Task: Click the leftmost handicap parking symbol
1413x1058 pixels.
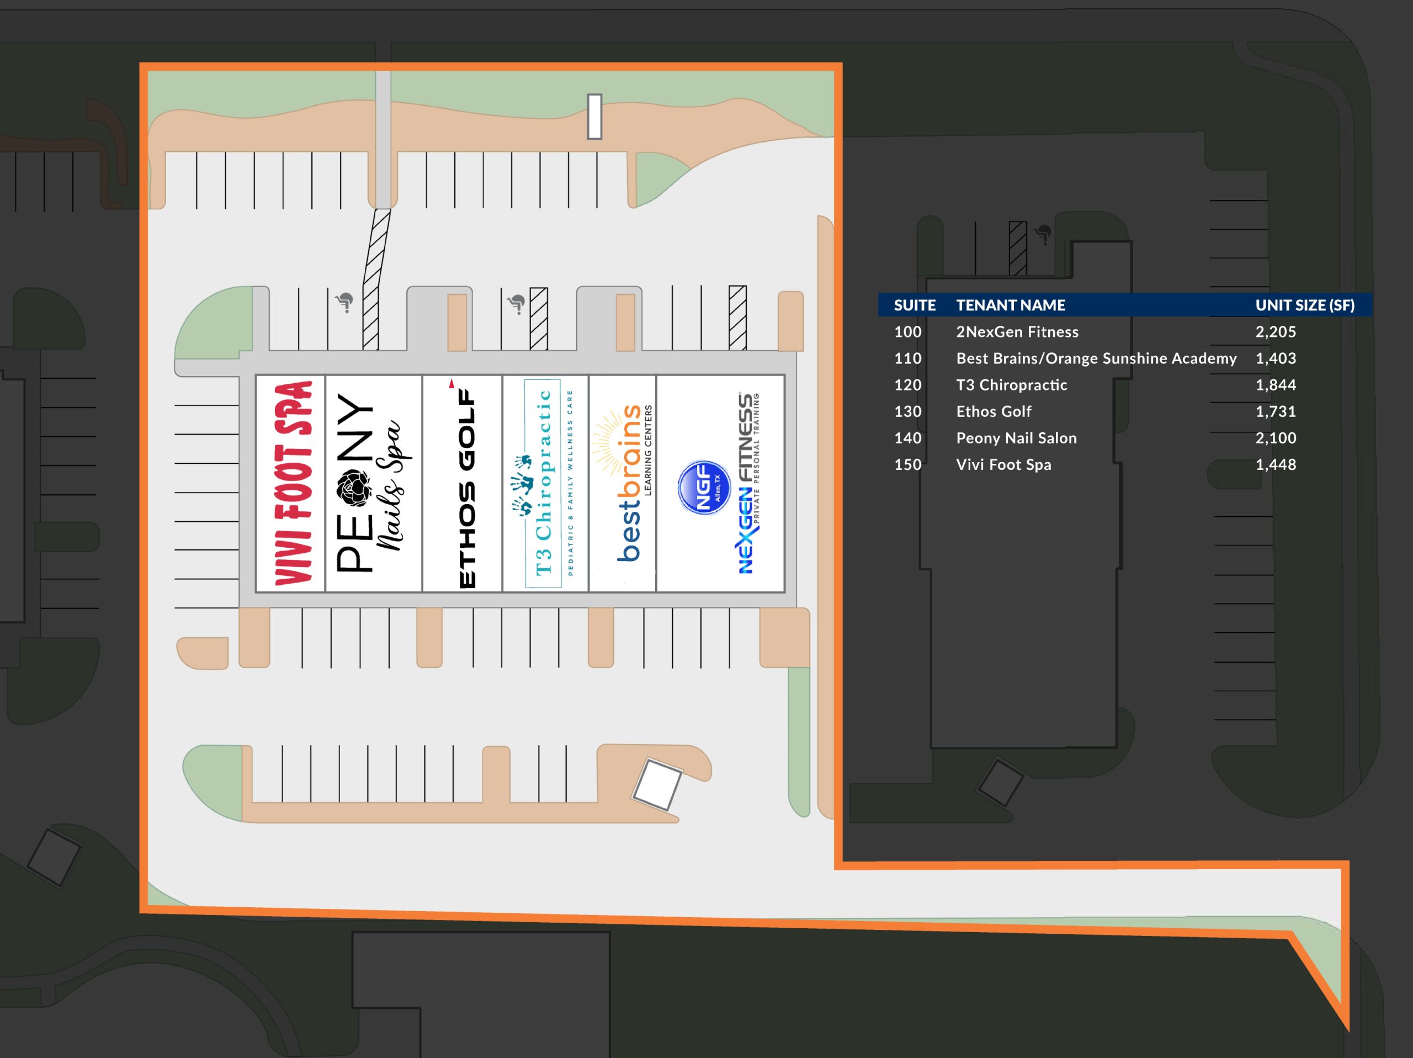Action: click(344, 301)
